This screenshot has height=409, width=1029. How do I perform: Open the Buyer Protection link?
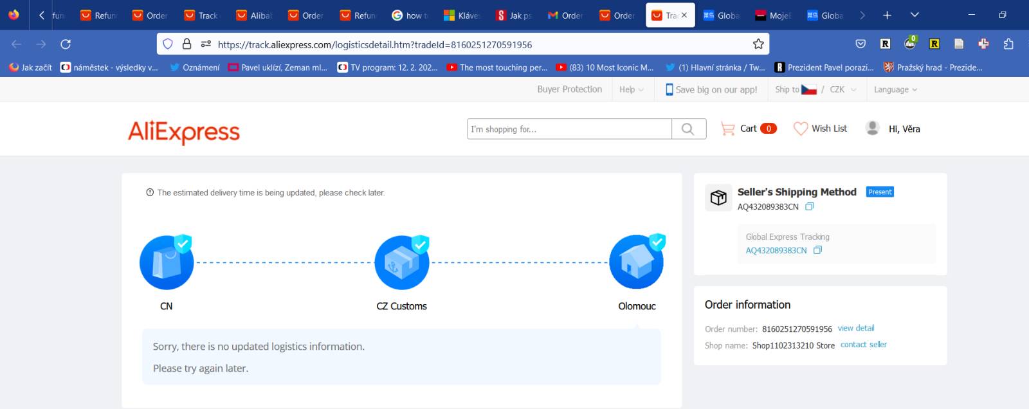[570, 89]
